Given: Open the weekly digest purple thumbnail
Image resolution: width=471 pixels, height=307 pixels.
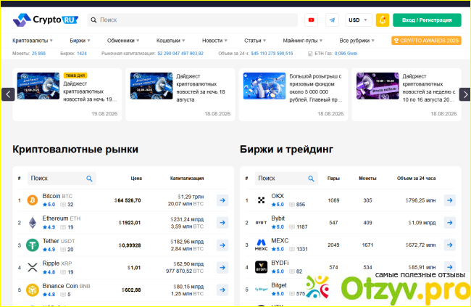Looking at the screenshot, I should pyautogui.click(x=378, y=86).
